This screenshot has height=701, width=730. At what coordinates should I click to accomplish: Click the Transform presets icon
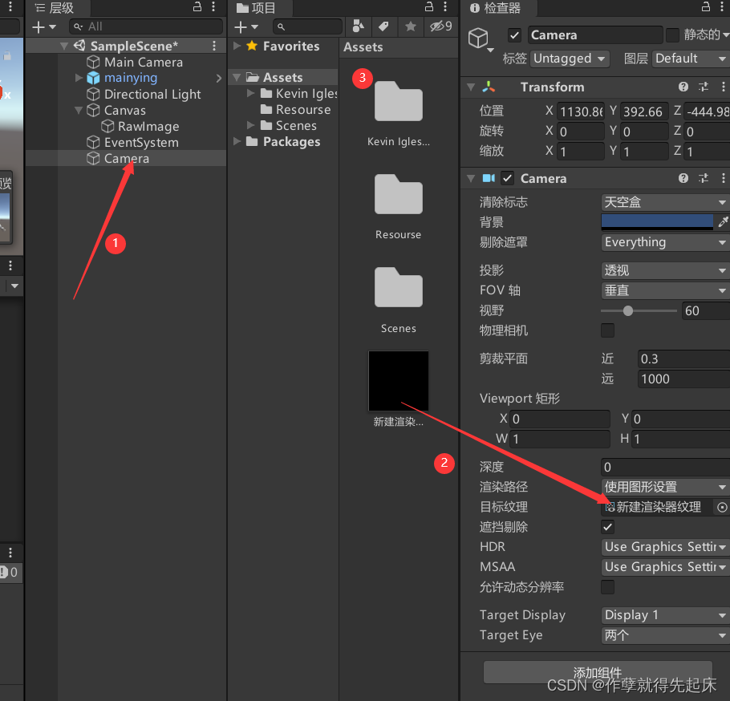point(704,87)
